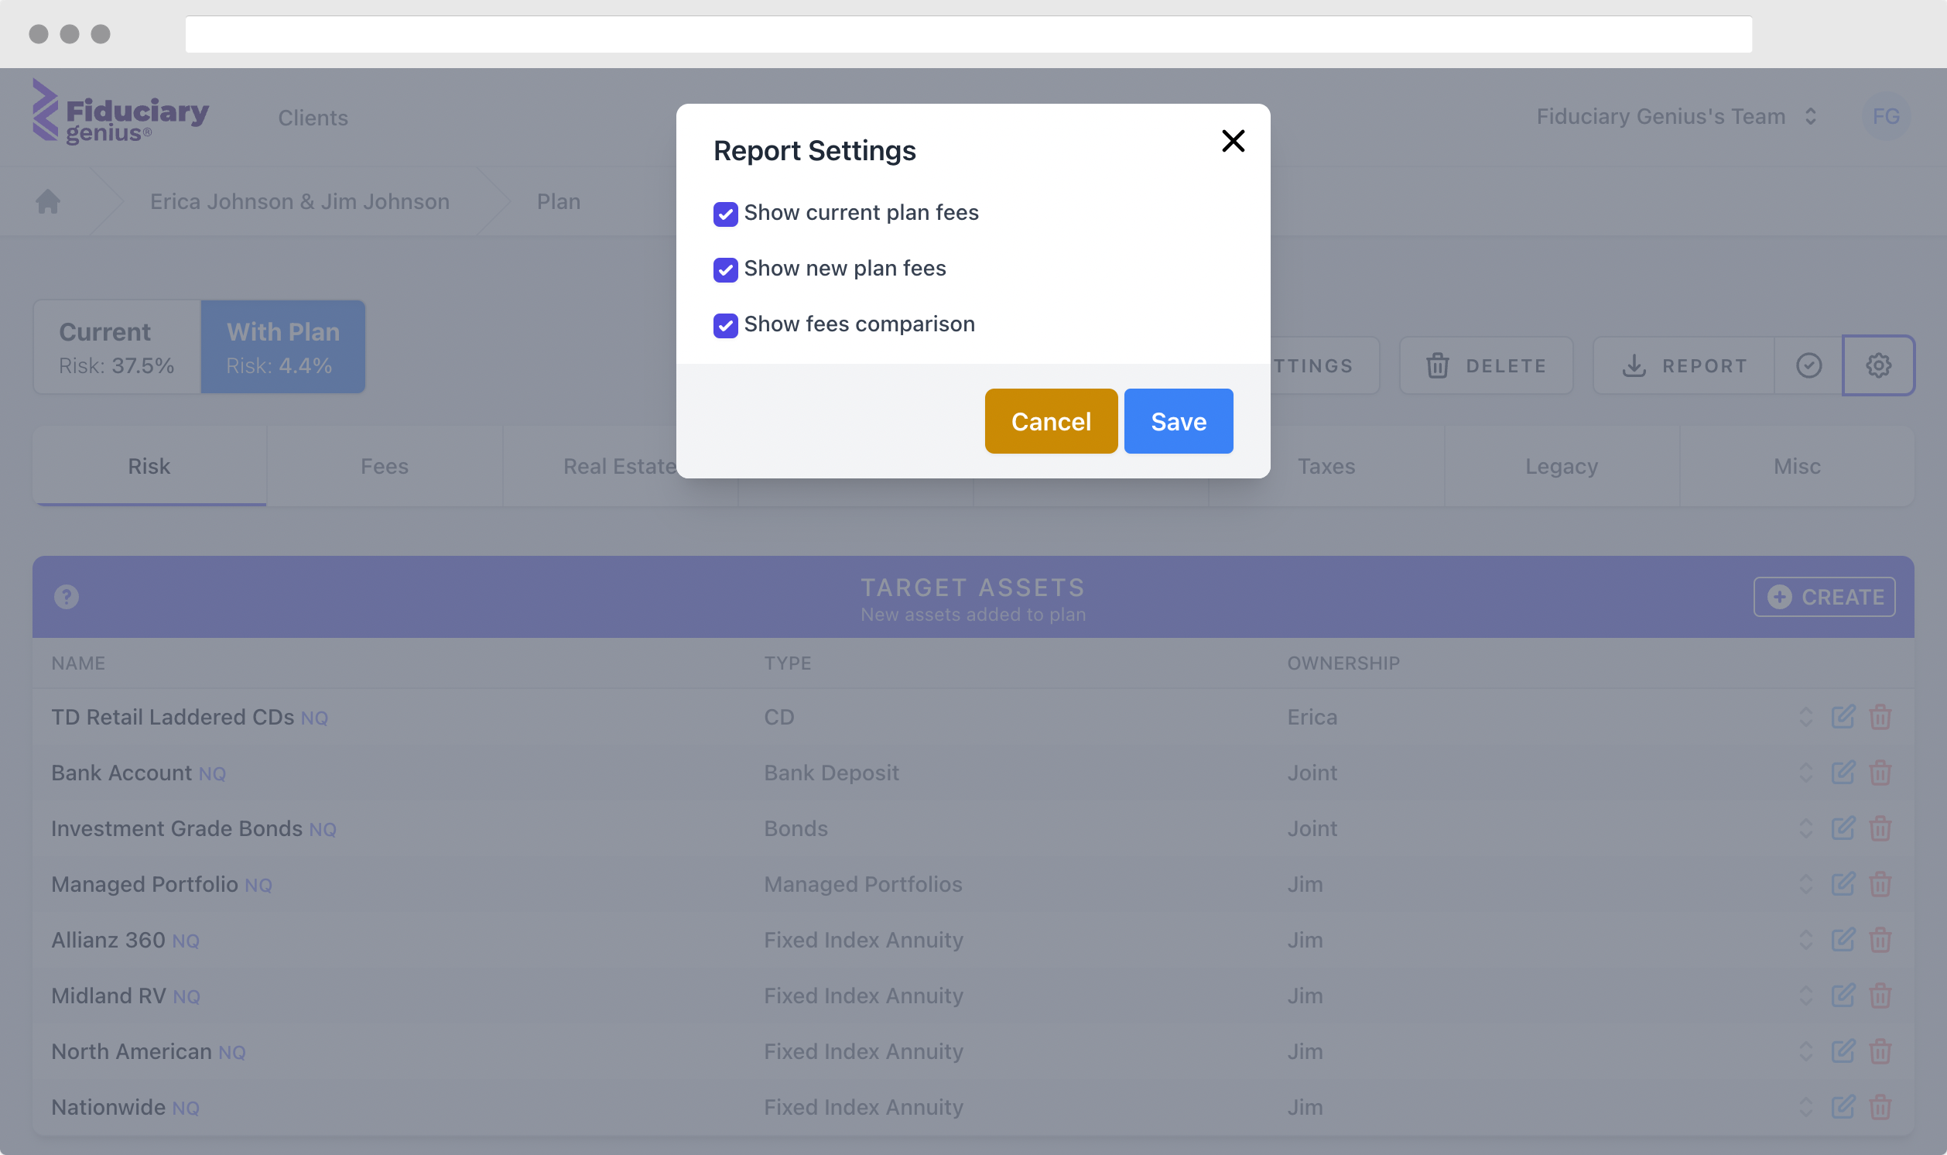
Task: Reorder North American row via arrows
Action: pos(1805,1050)
